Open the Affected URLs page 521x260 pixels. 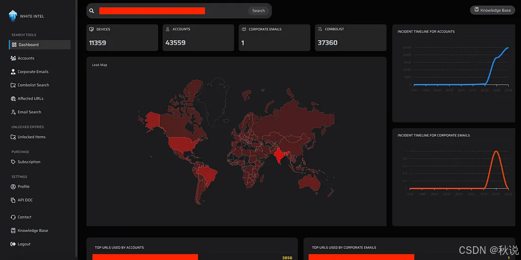click(x=30, y=98)
